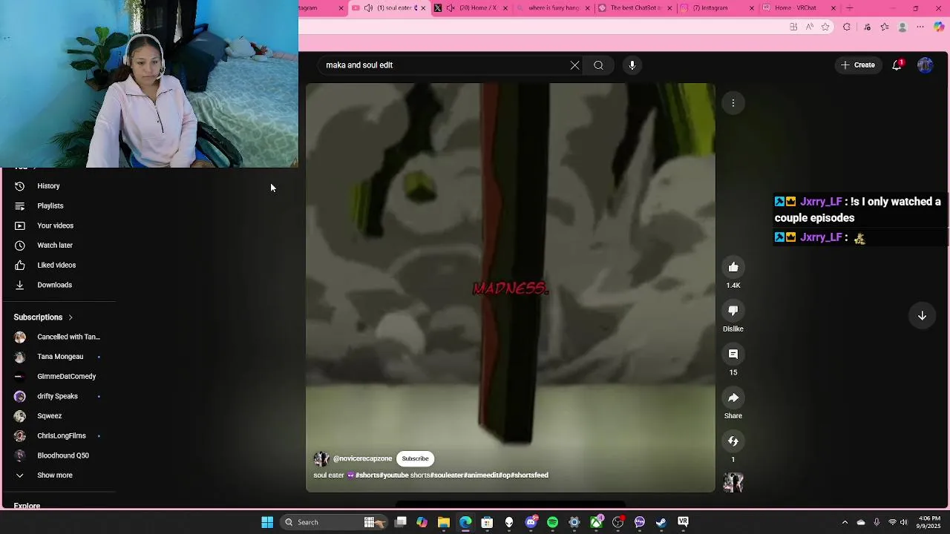
Task: Open Spotify from the taskbar
Action: tap(552, 522)
